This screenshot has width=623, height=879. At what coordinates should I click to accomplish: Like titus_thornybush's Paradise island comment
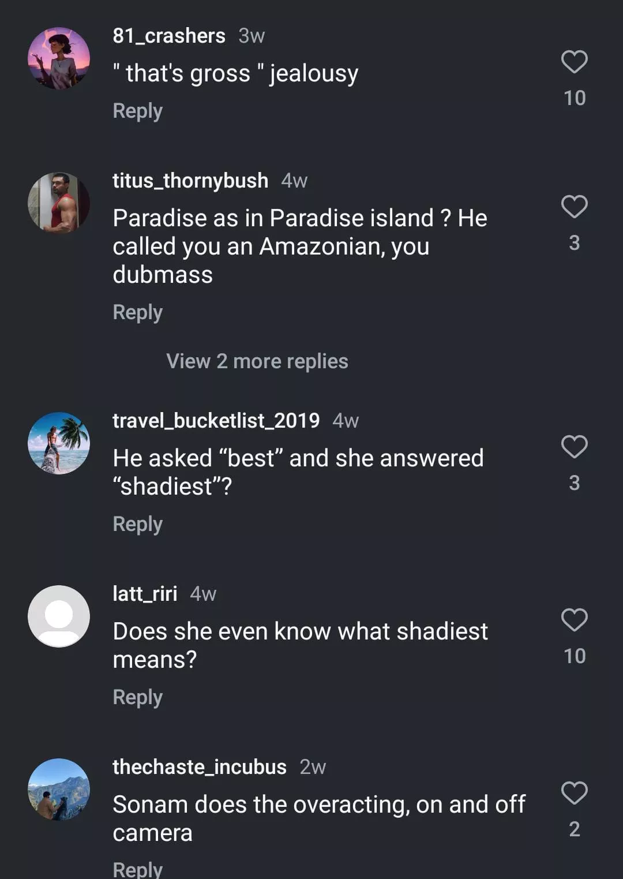[574, 207]
